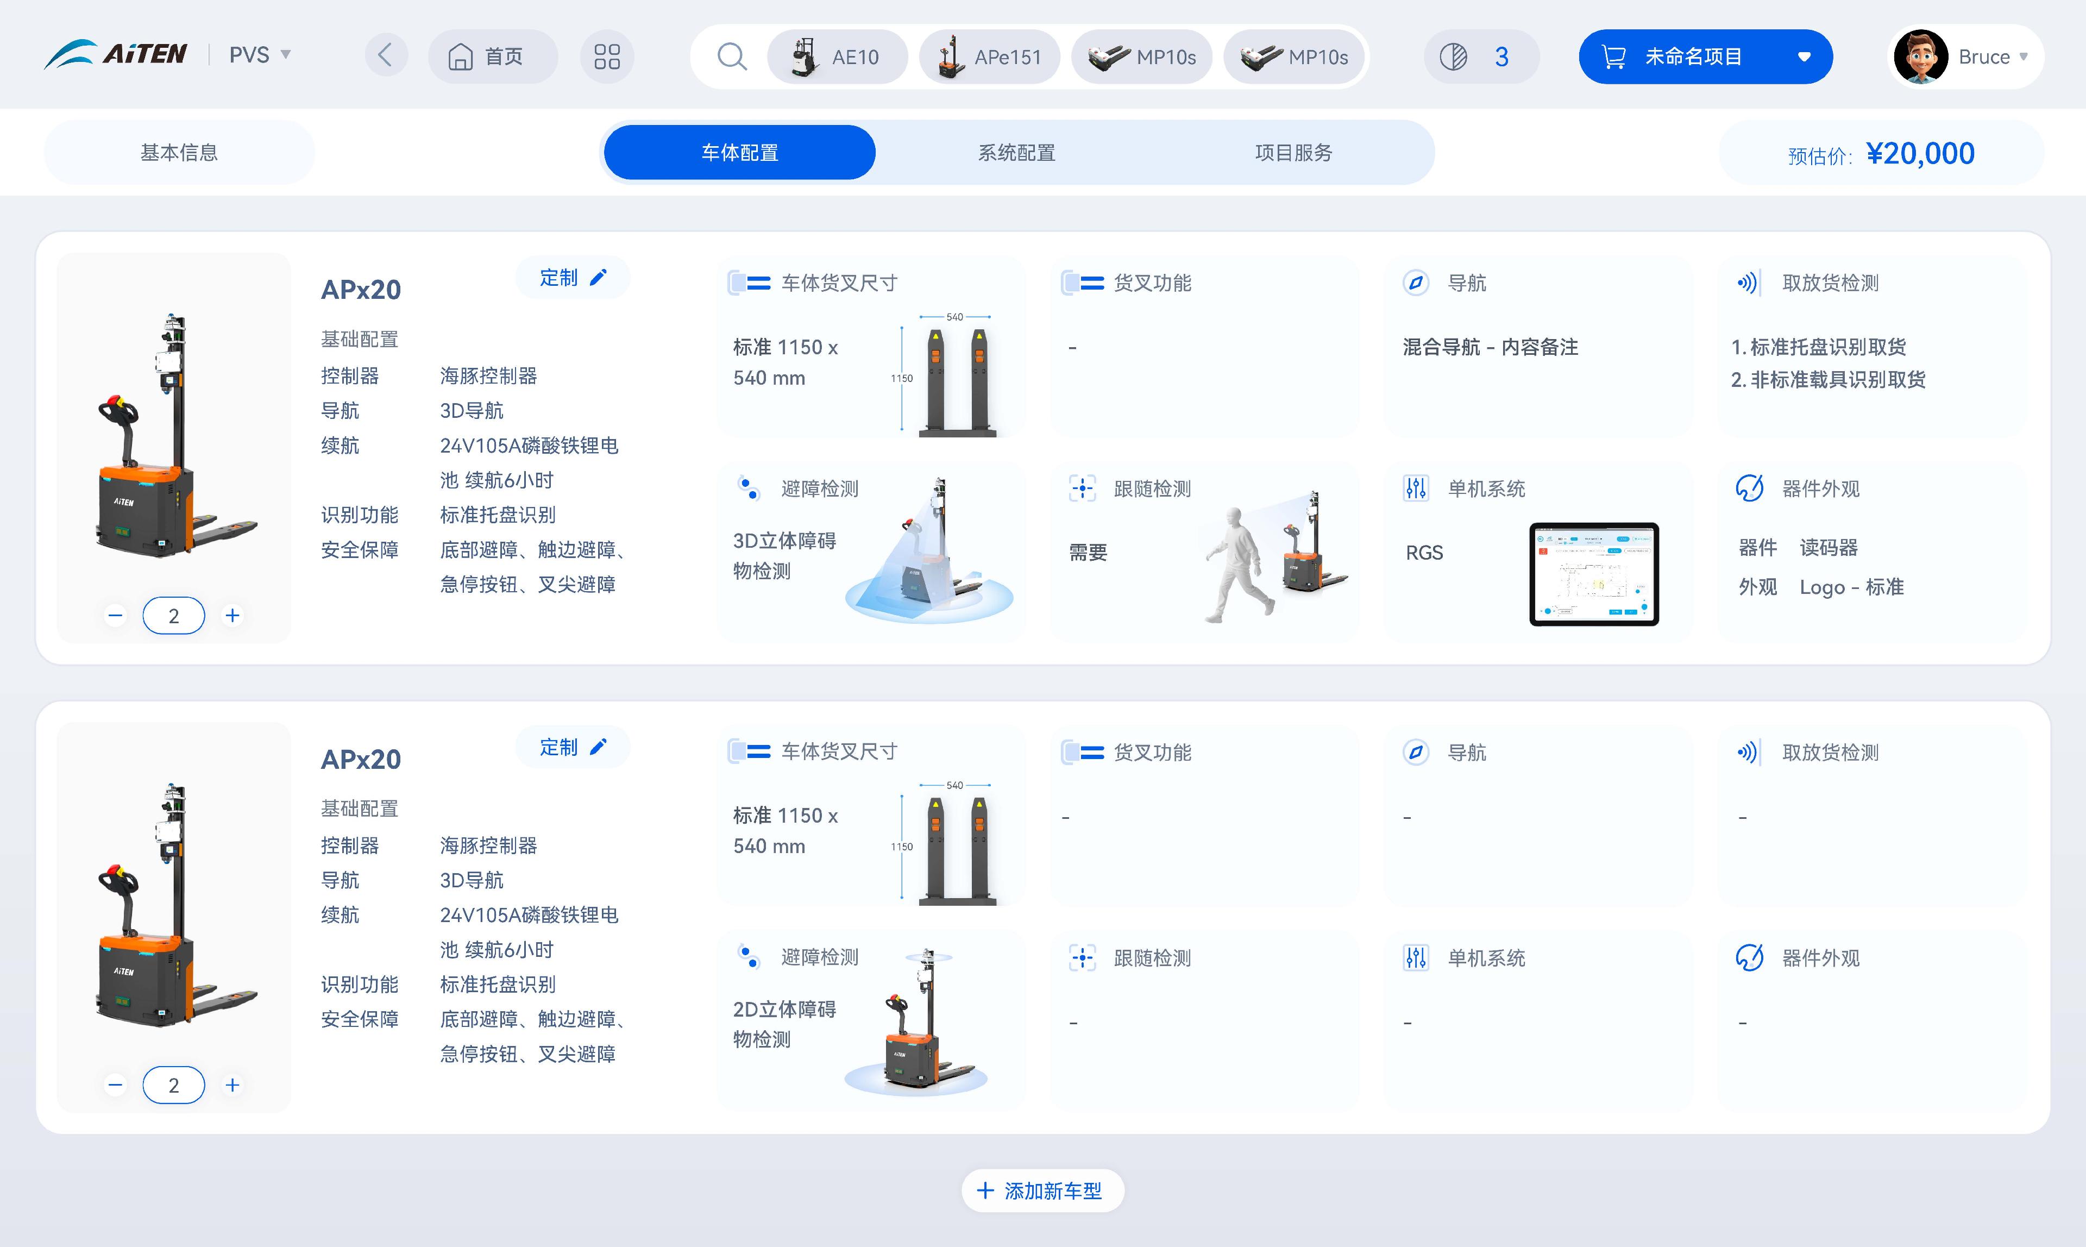Click the pie chart icon showing 3
Image resolution: width=2086 pixels, height=1247 pixels.
pyautogui.click(x=1455, y=57)
